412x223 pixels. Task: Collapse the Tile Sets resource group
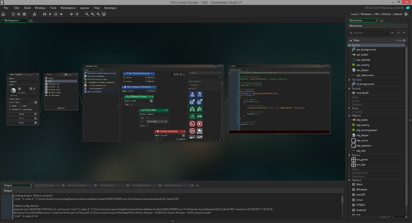tap(350, 80)
